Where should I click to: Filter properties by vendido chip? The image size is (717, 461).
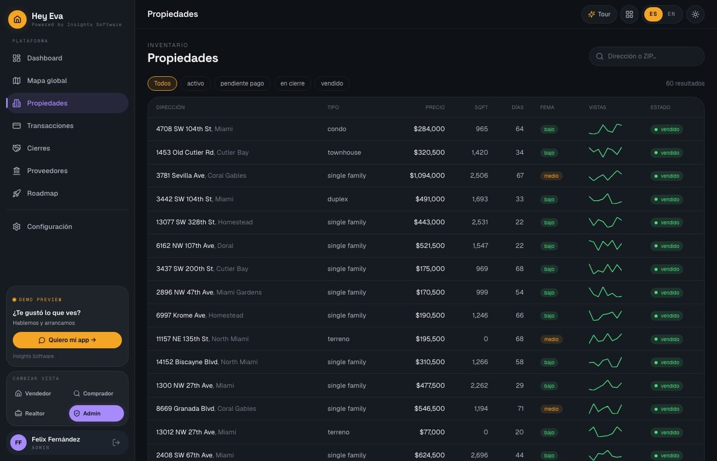click(332, 83)
